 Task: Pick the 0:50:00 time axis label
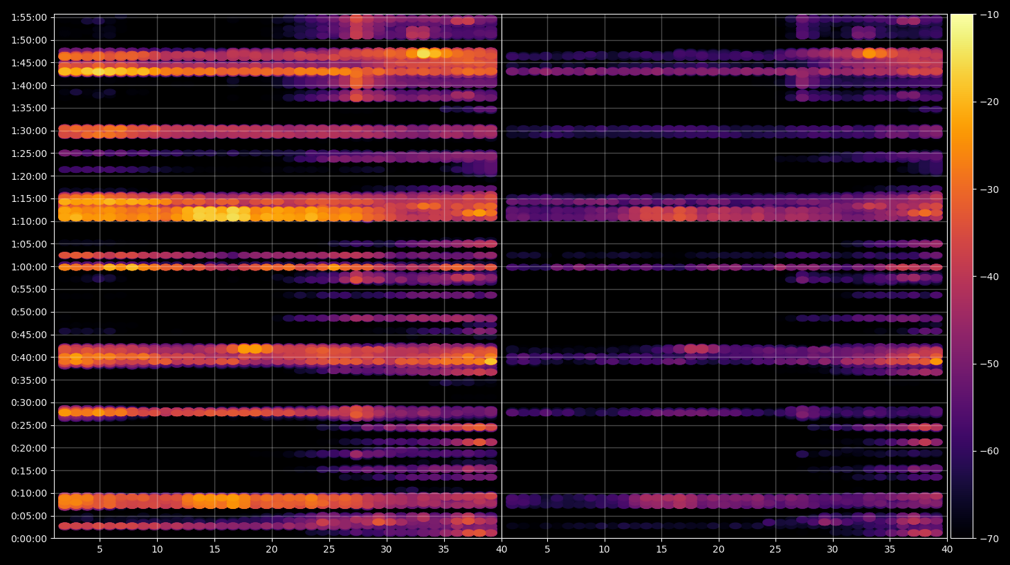[x=29, y=312]
